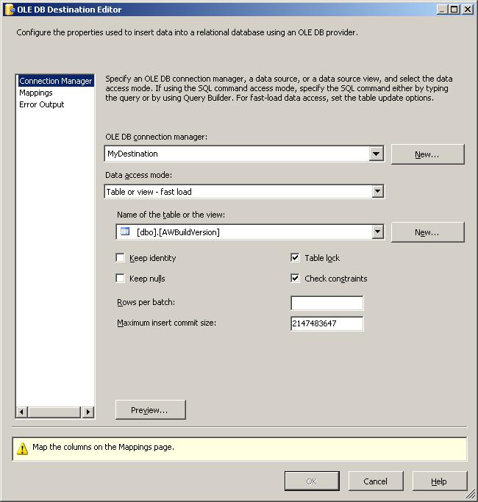
Task: Uncheck the Table lock option
Action: [x=296, y=258]
